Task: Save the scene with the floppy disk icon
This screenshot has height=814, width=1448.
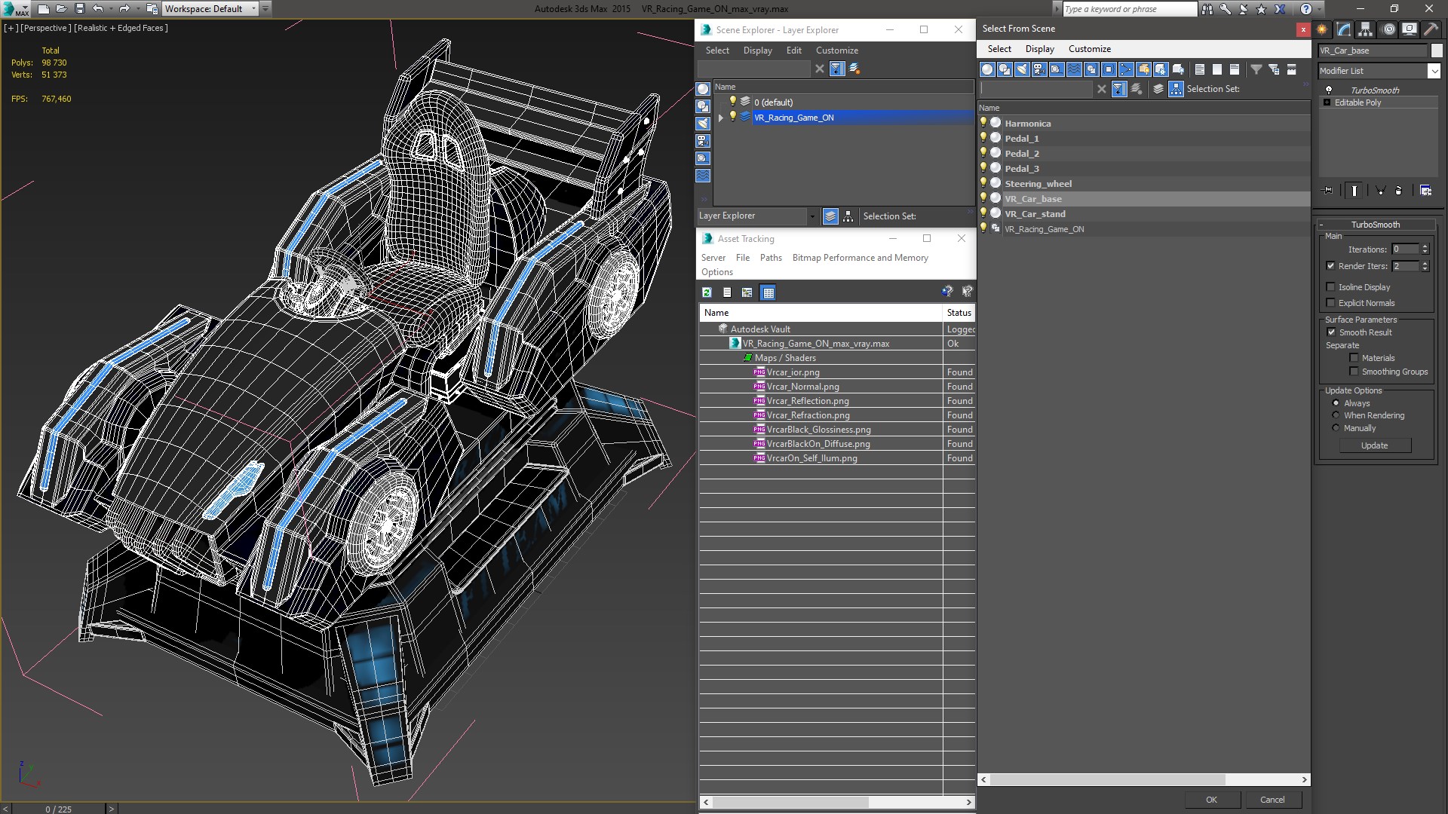Action: coord(79,9)
